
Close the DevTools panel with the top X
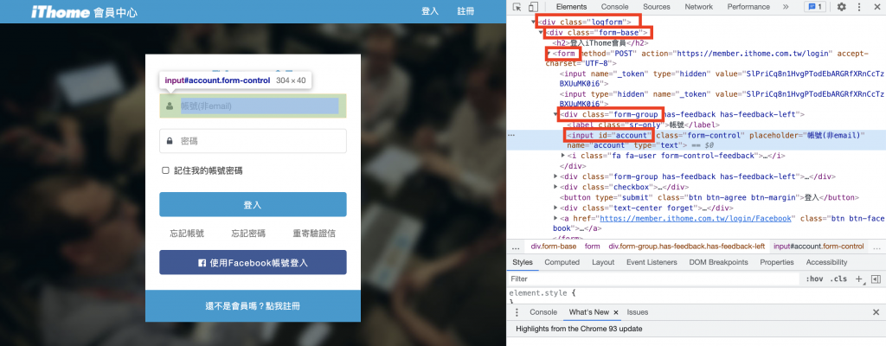point(876,7)
